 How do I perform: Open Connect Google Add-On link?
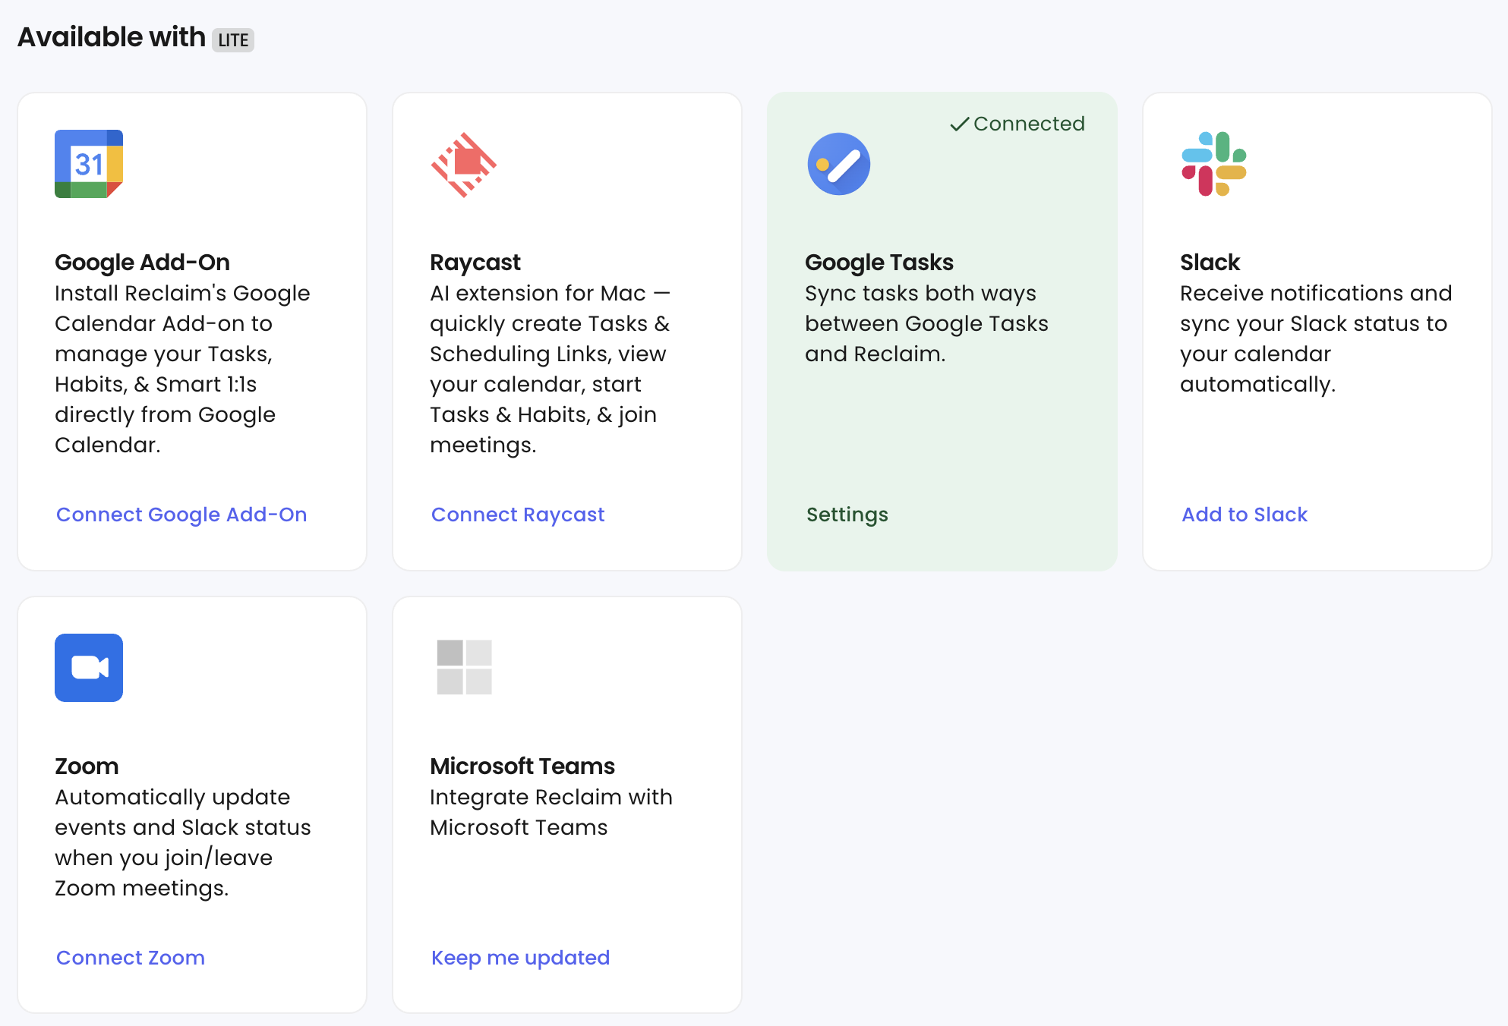click(181, 515)
